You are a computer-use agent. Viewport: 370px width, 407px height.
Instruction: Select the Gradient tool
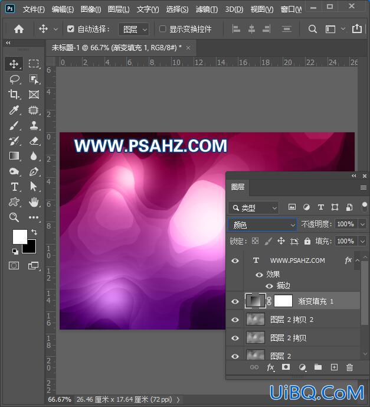[14, 156]
